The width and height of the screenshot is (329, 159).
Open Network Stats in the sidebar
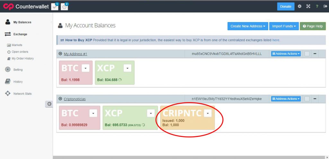(x=22, y=94)
